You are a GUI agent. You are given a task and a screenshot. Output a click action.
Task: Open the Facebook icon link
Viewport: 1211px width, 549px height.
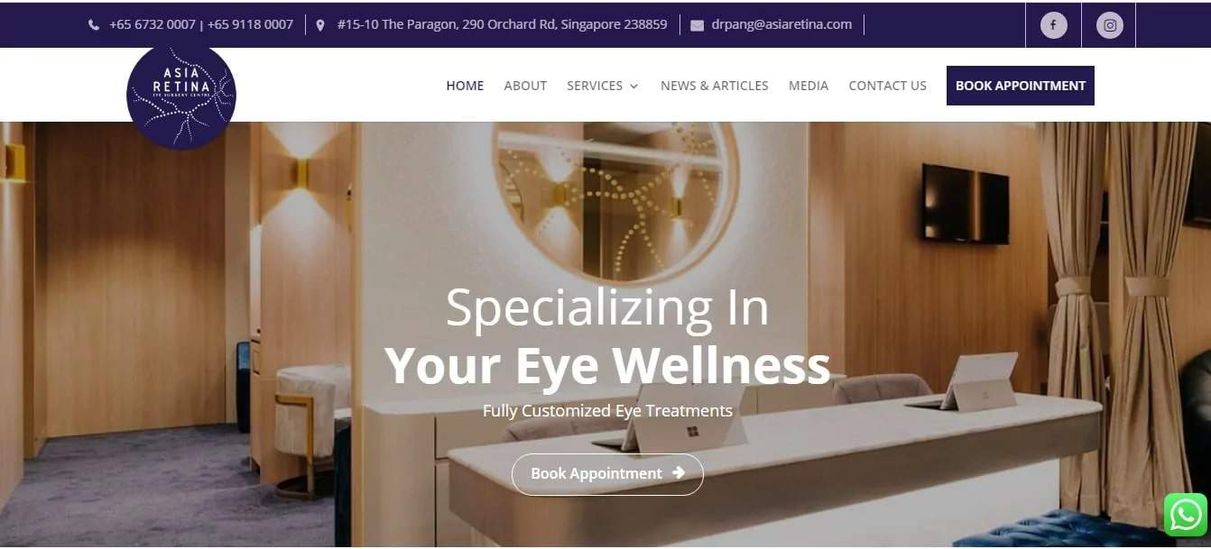click(1053, 25)
